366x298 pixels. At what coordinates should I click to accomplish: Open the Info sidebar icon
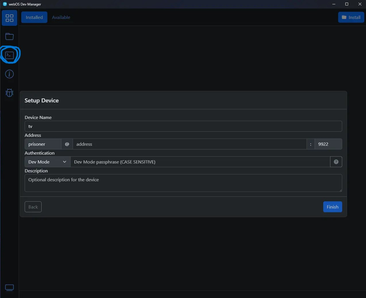click(x=9, y=74)
